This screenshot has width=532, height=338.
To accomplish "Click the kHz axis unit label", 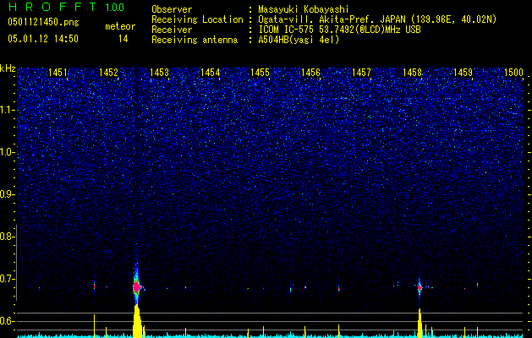I will (8, 68).
